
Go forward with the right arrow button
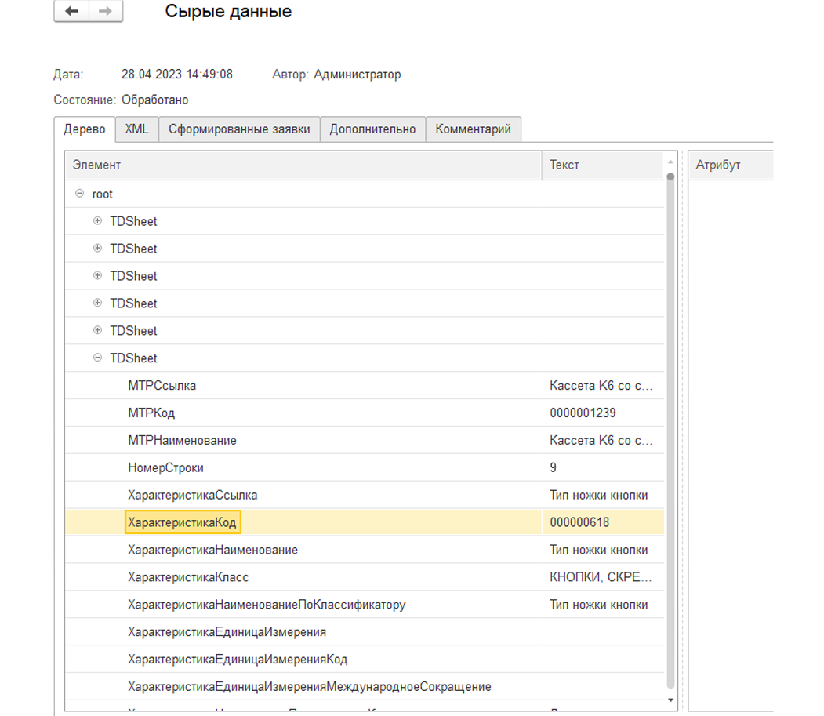click(106, 10)
